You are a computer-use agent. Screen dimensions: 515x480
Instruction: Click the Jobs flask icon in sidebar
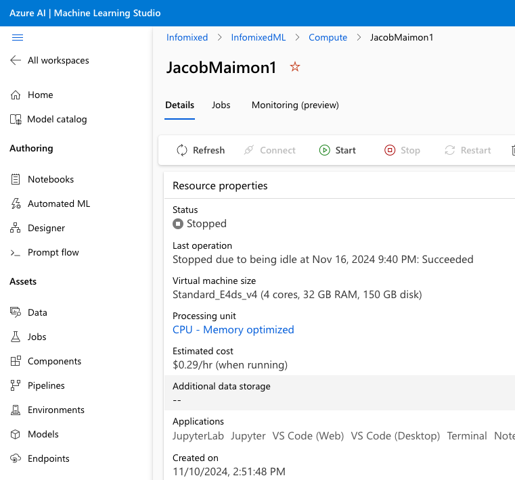click(16, 337)
